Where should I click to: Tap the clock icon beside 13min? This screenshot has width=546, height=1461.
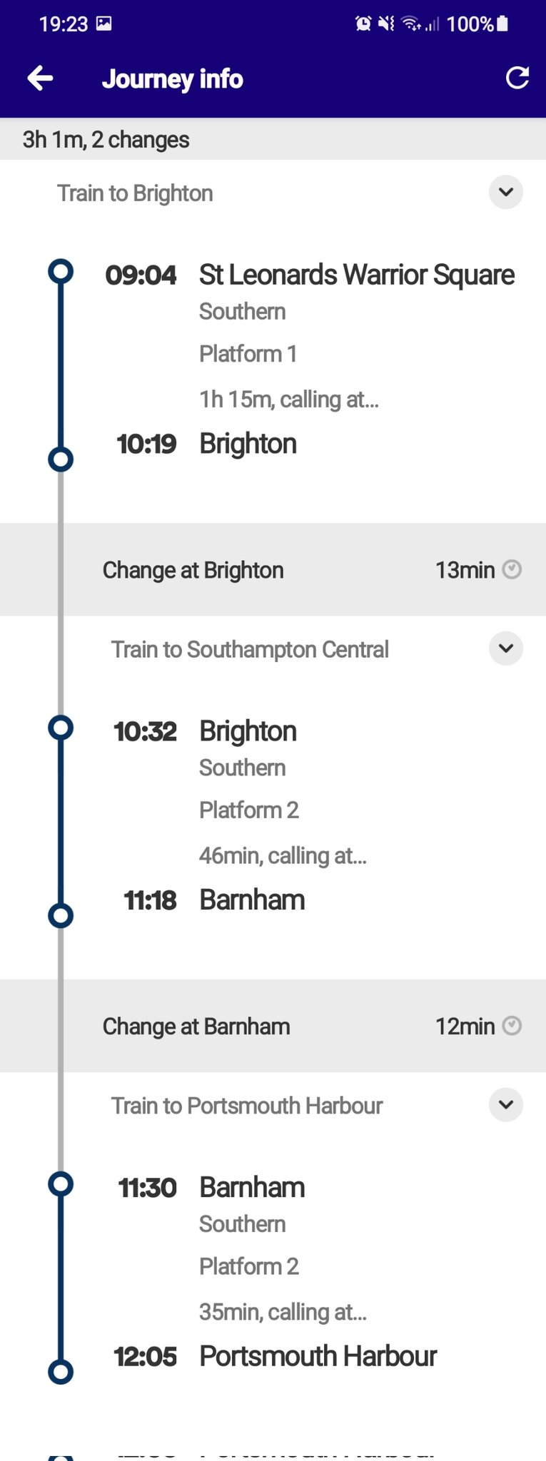point(512,569)
